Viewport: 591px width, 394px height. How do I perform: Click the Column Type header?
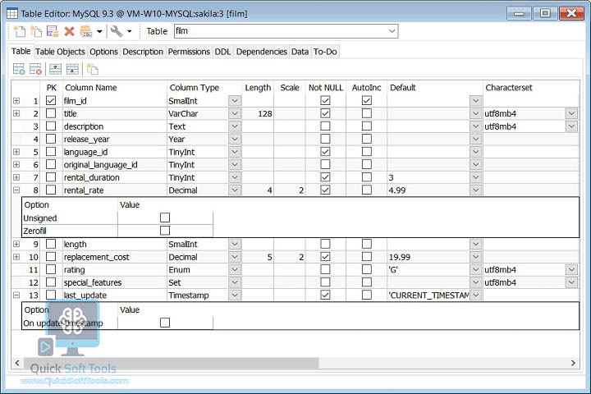pyautogui.click(x=204, y=88)
